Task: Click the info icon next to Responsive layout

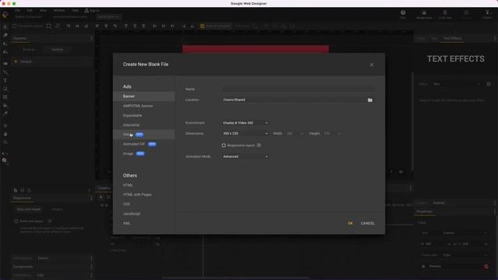Action: [259, 145]
